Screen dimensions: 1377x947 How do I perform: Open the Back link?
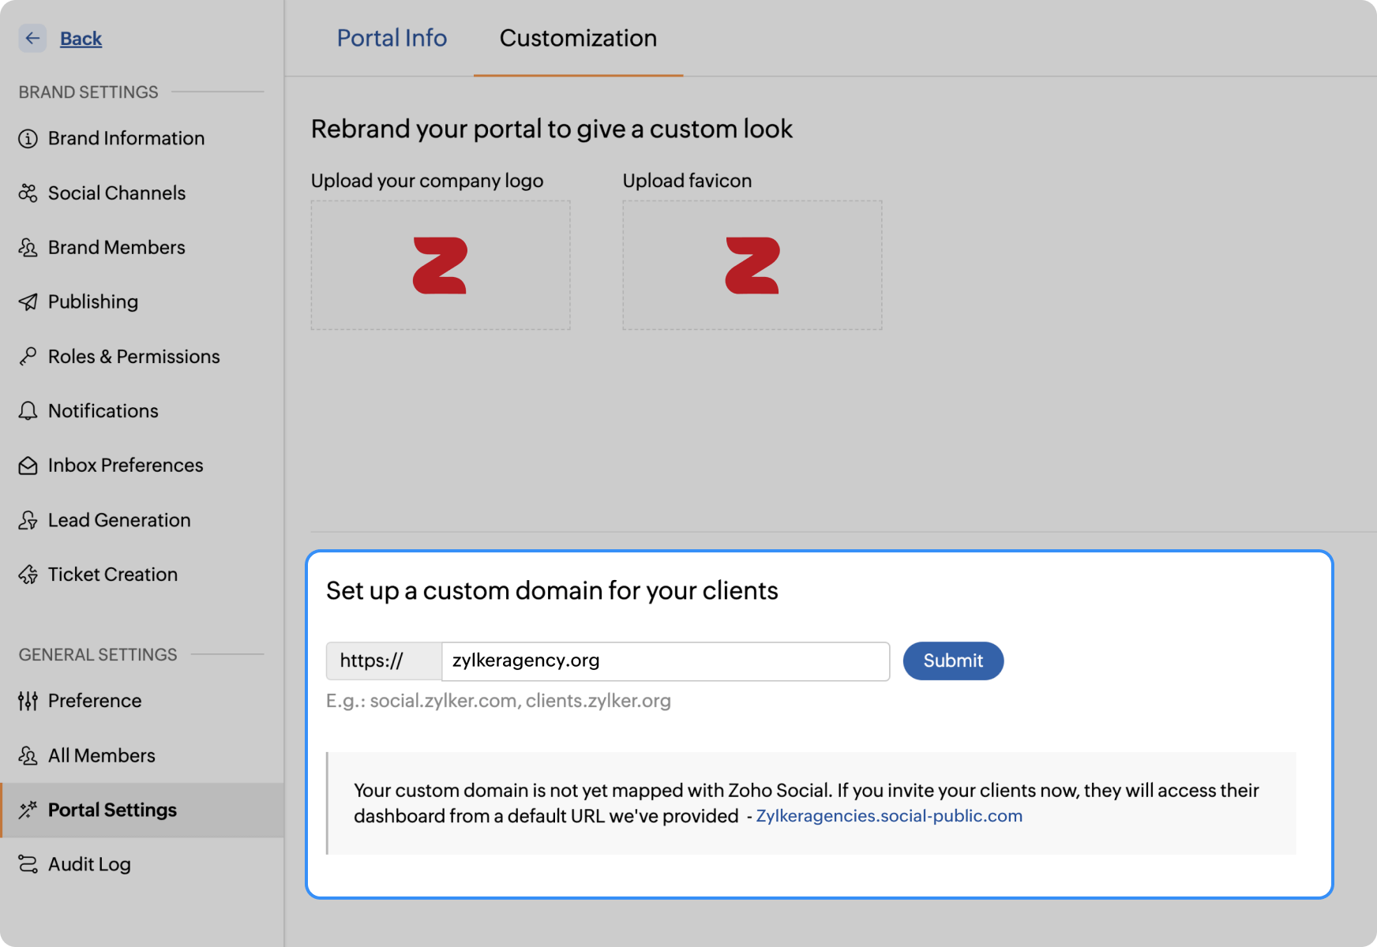[x=81, y=39]
